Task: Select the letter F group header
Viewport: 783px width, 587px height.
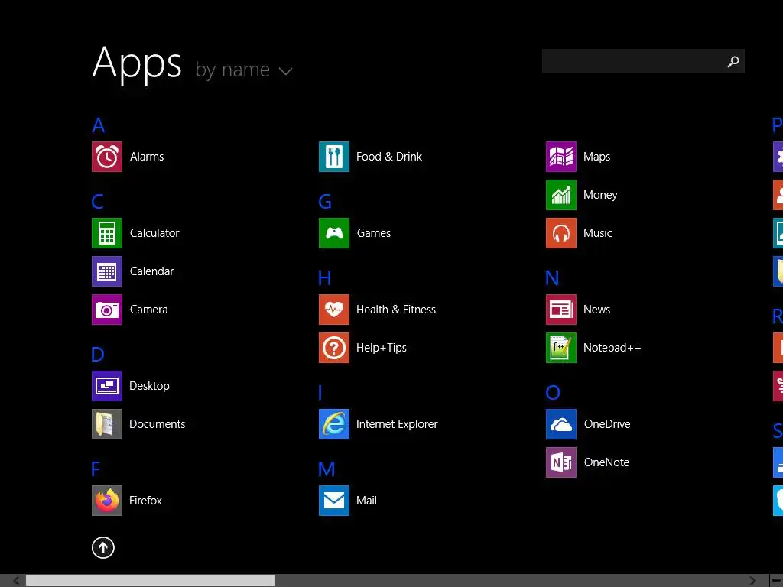Action: point(96,469)
